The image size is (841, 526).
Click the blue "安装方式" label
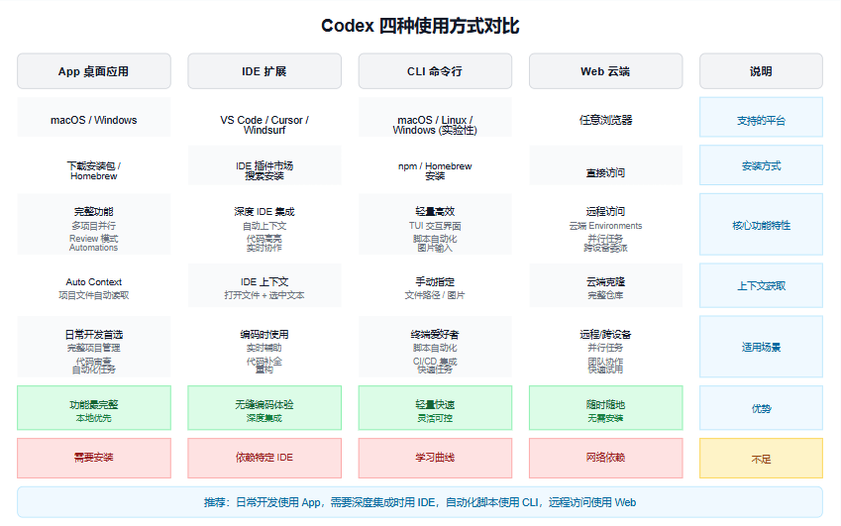coord(761,165)
